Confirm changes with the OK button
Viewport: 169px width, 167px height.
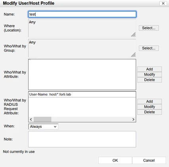point(115,160)
